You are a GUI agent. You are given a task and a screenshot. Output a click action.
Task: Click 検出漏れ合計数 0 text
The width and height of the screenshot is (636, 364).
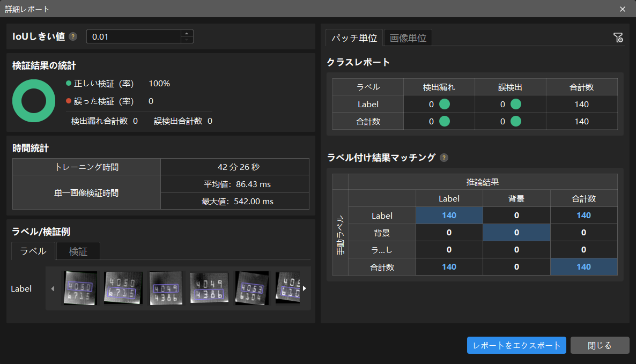click(x=104, y=121)
